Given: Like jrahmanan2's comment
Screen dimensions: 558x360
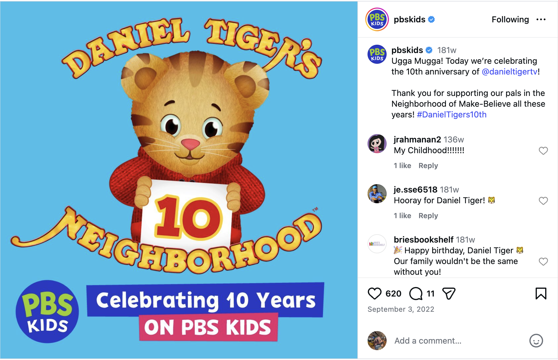Looking at the screenshot, I should tap(543, 151).
